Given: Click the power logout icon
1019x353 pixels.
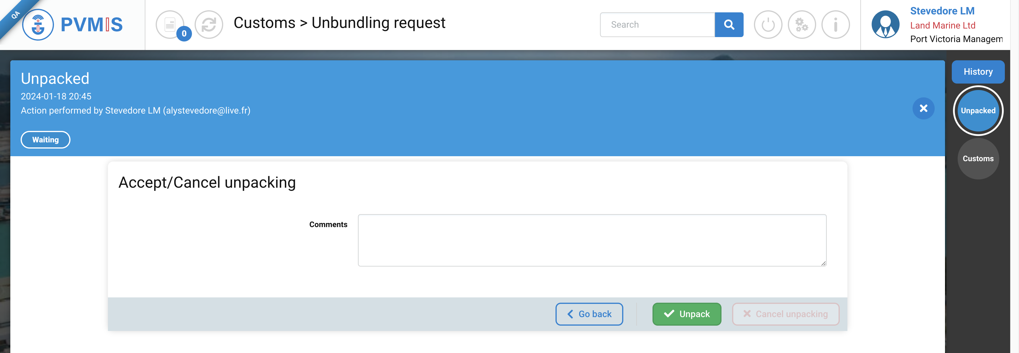Looking at the screenshot, I should [x=768, y=24].
